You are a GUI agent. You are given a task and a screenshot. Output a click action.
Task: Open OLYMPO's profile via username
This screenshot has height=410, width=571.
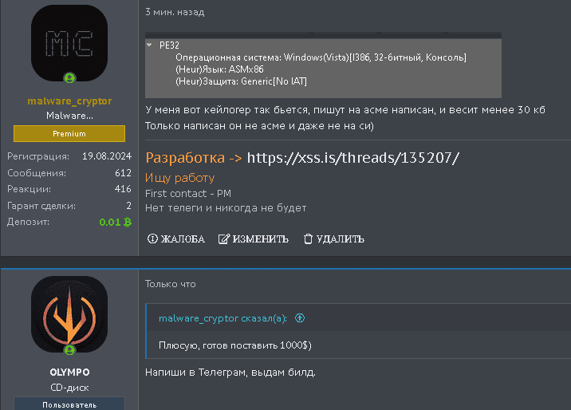[69, 373]
